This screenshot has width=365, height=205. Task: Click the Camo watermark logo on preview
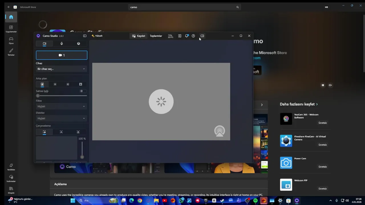pos(220,131)
